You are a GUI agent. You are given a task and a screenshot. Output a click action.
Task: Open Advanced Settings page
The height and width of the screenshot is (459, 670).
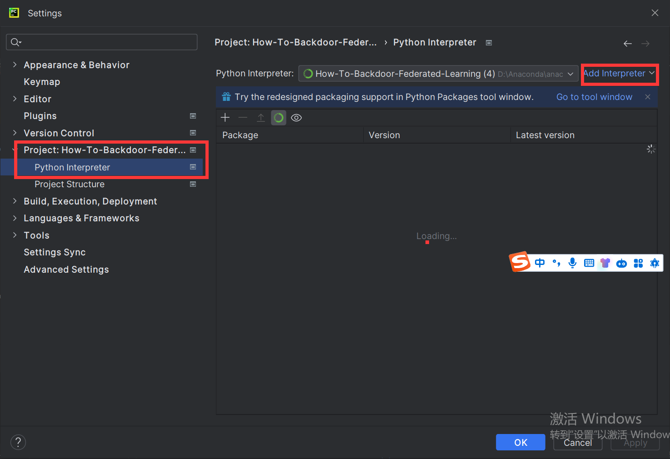pos(66,269)
